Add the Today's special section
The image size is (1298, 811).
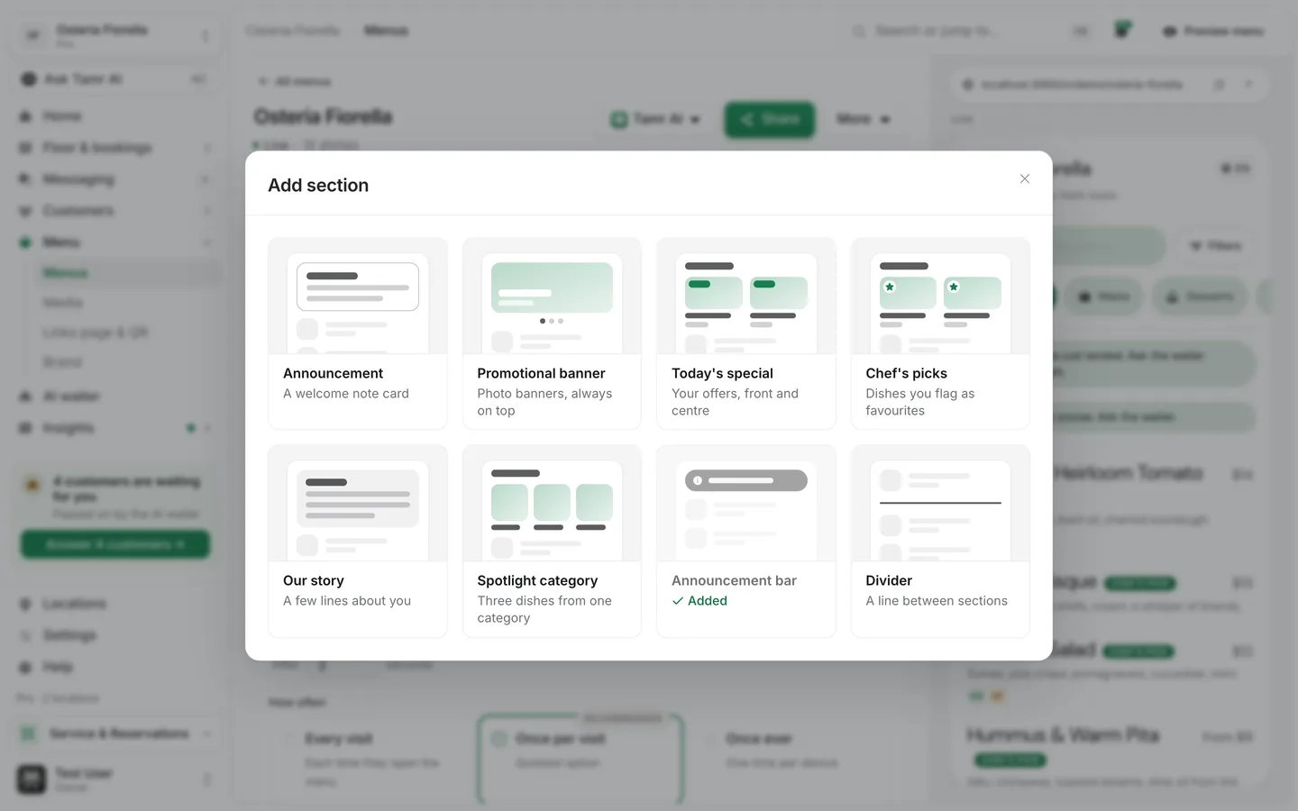point(746,333)
